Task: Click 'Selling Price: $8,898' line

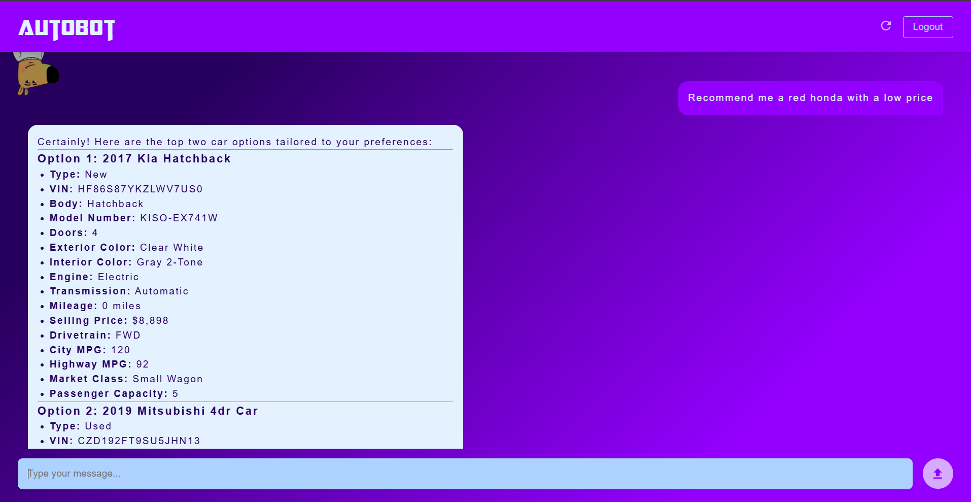Action: tap(109, 321)
